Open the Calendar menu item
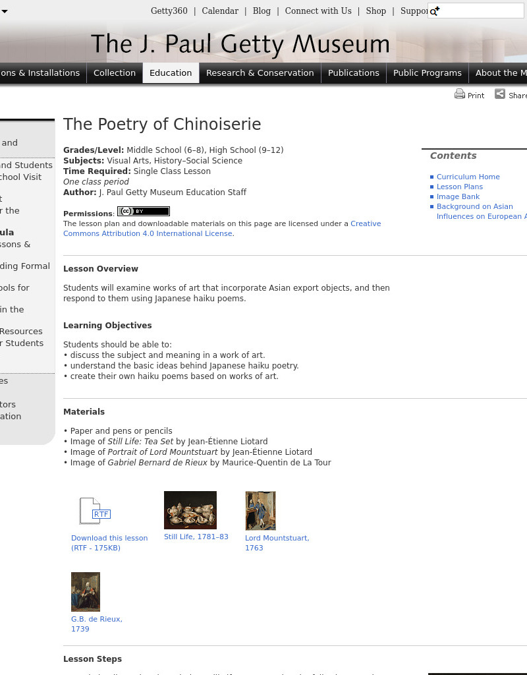527x675 pixels. pyautogui.click(x=220, y=11)
